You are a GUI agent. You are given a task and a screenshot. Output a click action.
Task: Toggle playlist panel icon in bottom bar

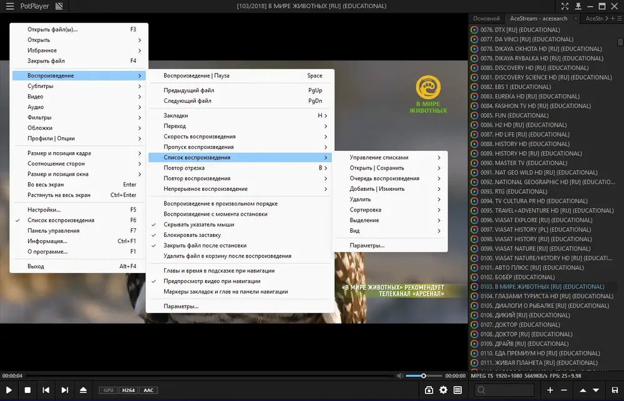[457, 390]
